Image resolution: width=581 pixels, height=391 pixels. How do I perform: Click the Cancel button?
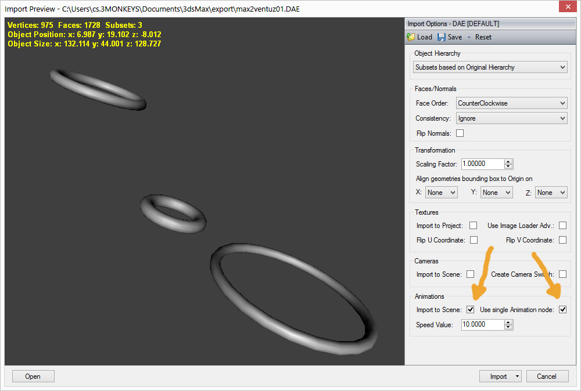(547, 376)
